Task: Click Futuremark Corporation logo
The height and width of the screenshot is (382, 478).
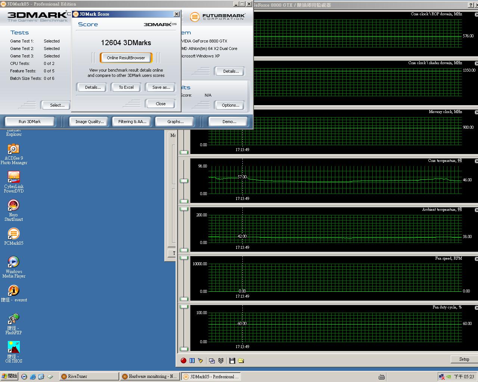Action: (x=218, y=17)
